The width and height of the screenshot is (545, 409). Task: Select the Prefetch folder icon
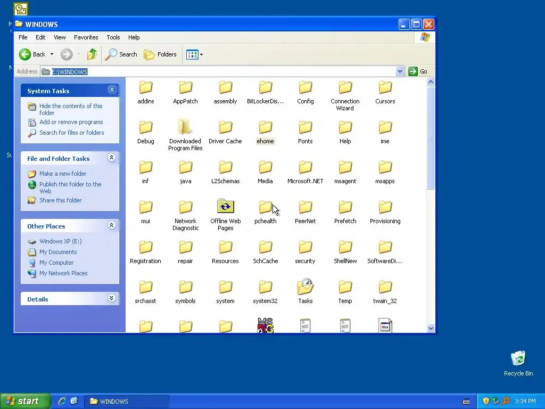click(345, 207)
